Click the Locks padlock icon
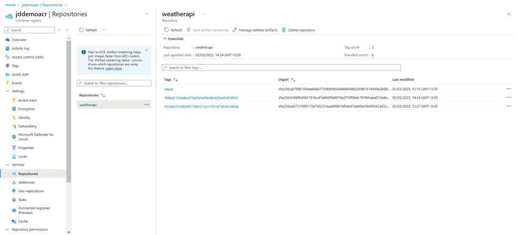 14,156
